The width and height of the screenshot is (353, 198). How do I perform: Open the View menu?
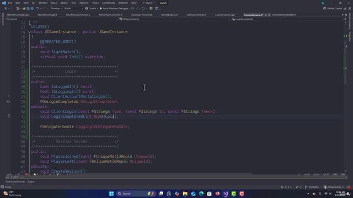coord(26,3)
